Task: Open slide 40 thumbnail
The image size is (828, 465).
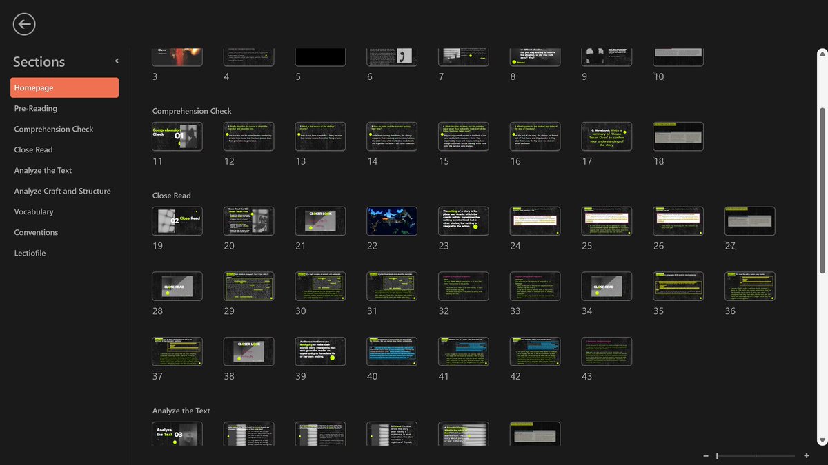Action: 392,351
